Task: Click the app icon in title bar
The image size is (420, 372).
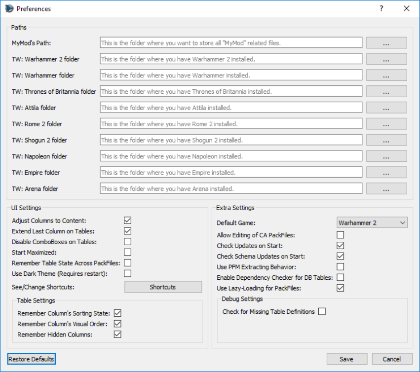Action: pyautogui.click(x=9, y=8)
